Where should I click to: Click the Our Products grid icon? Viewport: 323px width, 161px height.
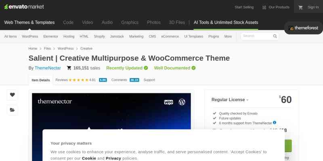264,7
